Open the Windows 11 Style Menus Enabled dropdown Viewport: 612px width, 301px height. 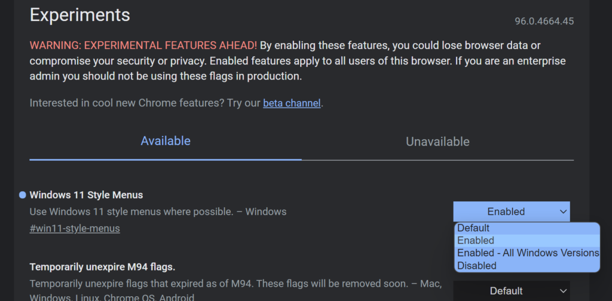512,211
